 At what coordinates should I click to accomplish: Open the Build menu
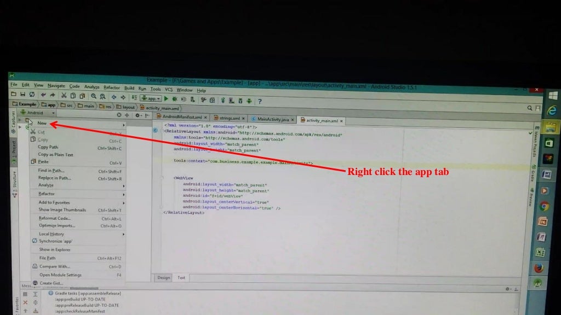pos(129,88)
